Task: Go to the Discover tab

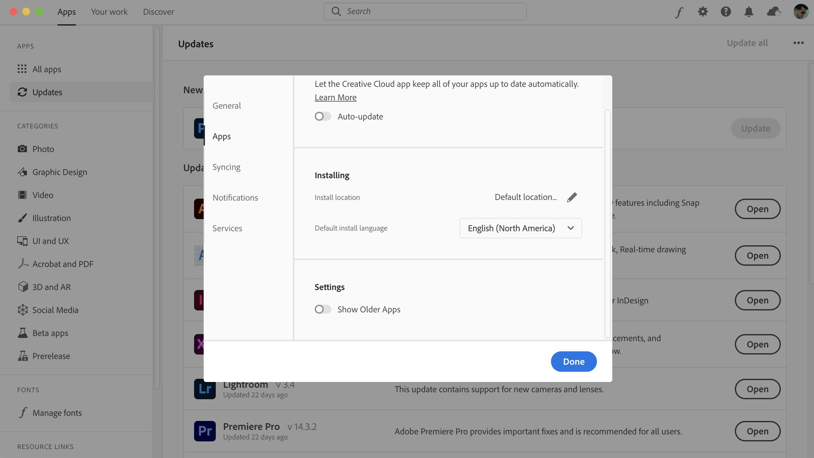Action: click(158, 11)
